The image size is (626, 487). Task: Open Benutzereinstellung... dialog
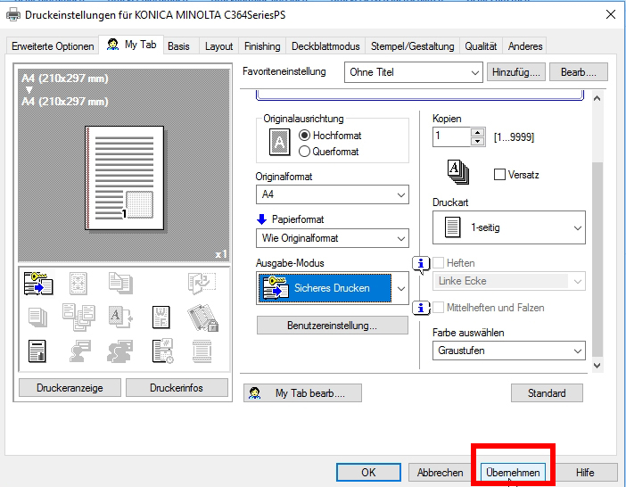(332, 326)
